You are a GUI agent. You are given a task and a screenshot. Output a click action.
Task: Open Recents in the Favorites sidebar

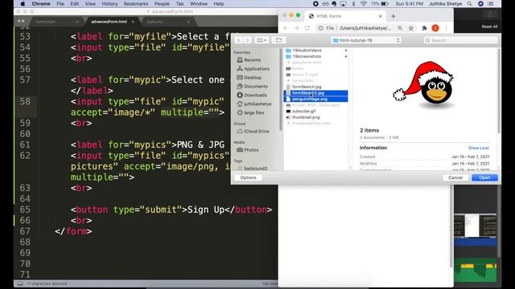(x=252, y=60)
